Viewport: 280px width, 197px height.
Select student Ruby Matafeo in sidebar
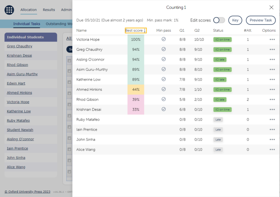(x=18, y=120)
